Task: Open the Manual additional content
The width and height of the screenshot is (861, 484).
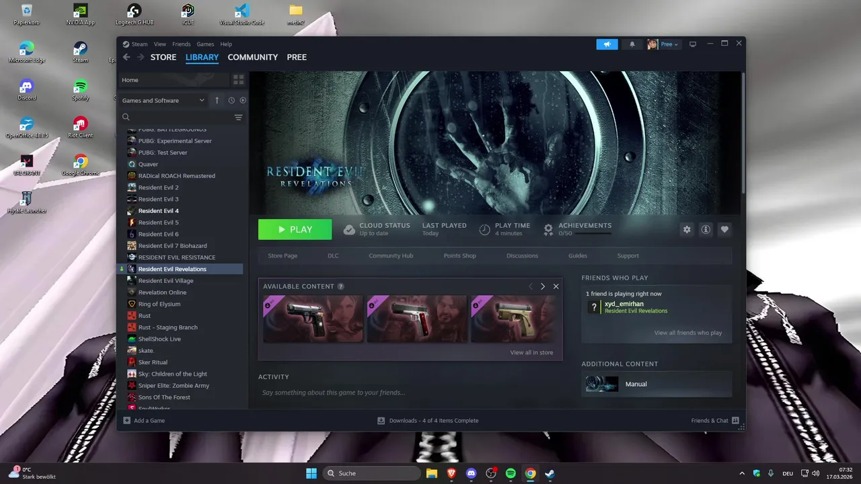Action: (657, 384)
